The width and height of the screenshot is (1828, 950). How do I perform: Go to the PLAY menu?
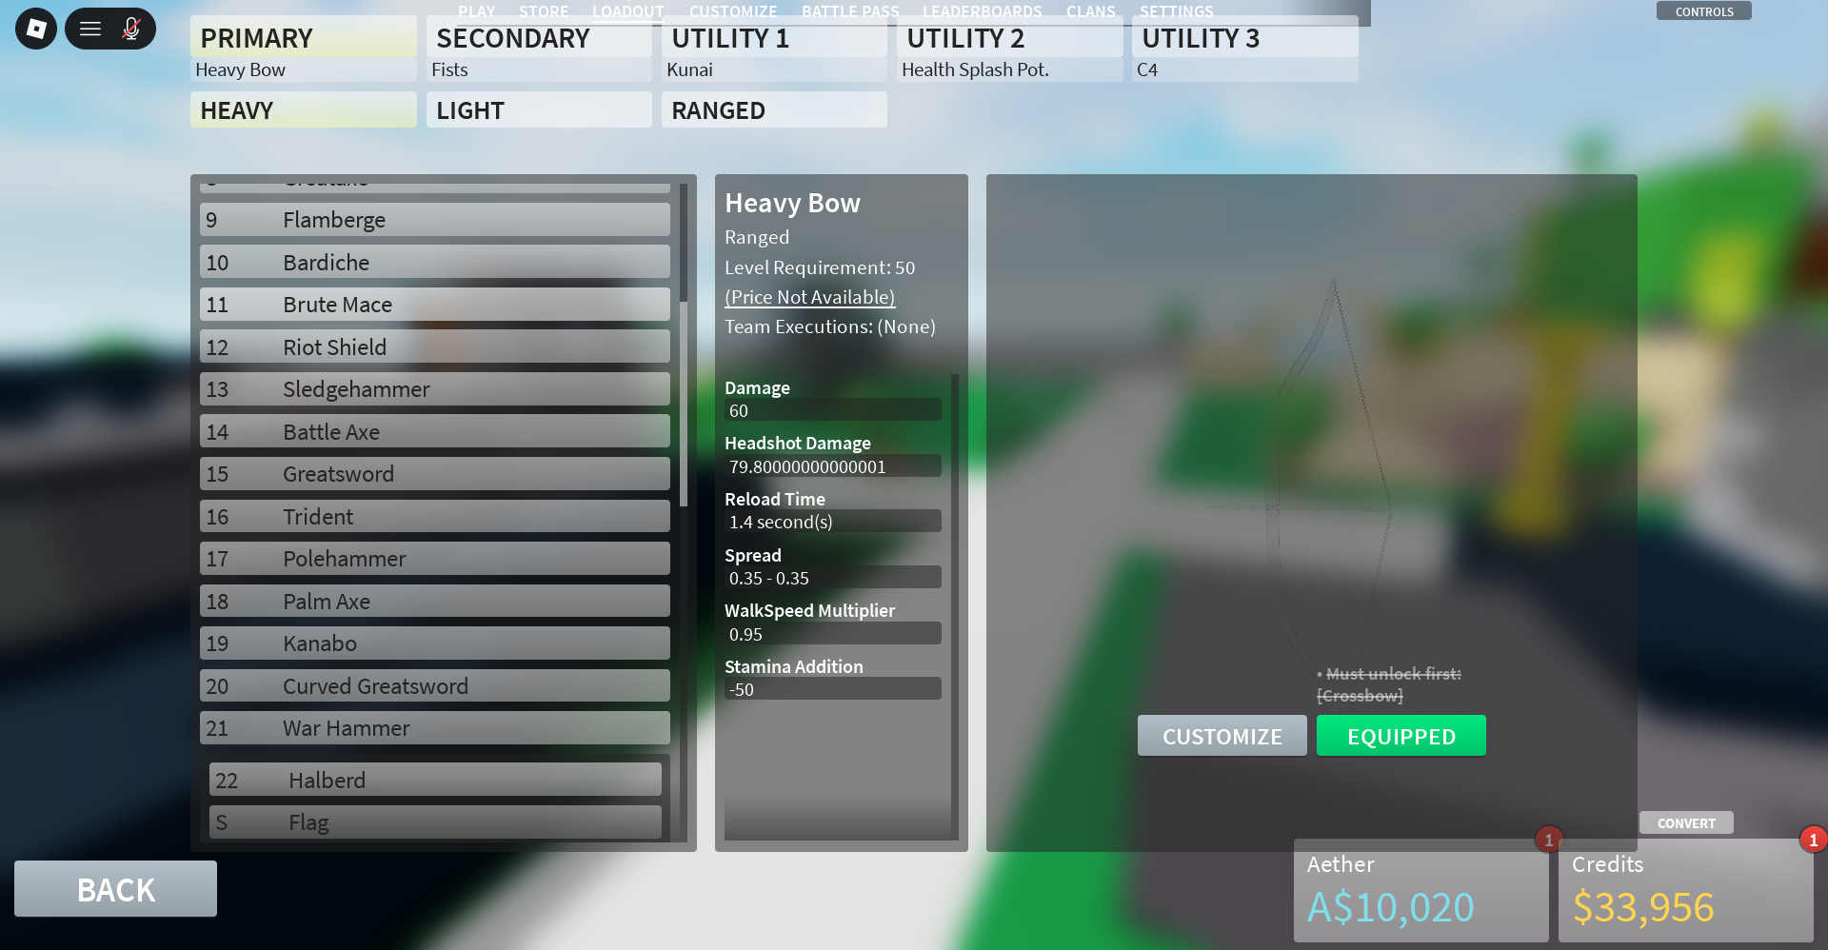coord(476,11)
